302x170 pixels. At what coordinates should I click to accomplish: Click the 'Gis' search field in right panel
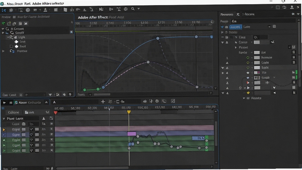click(x=263, y=21)
